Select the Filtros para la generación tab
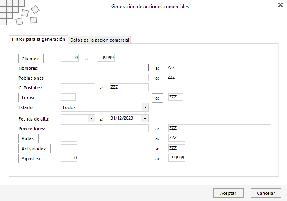The image size is (287, 201). 38,40
